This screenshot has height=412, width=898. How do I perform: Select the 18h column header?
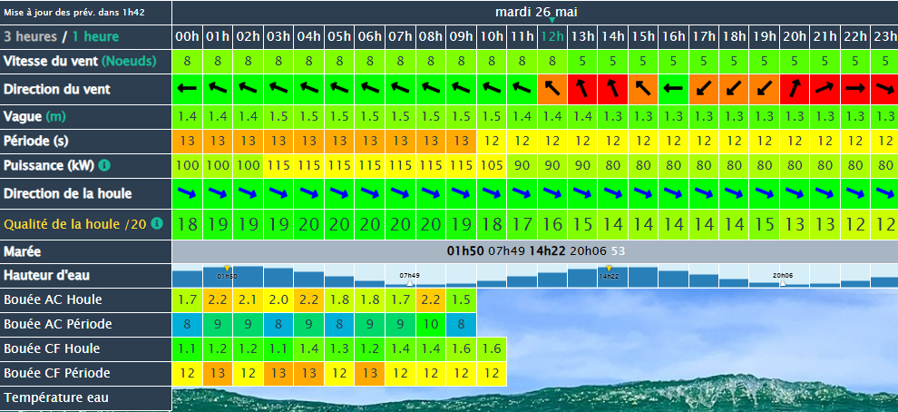(735, 37)
